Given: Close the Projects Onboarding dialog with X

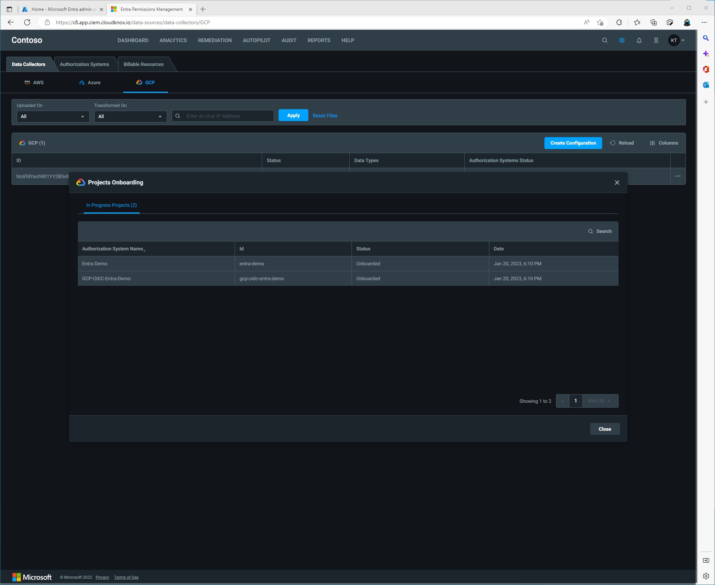Looking at the screenshot, I should [x=617, y=183].
